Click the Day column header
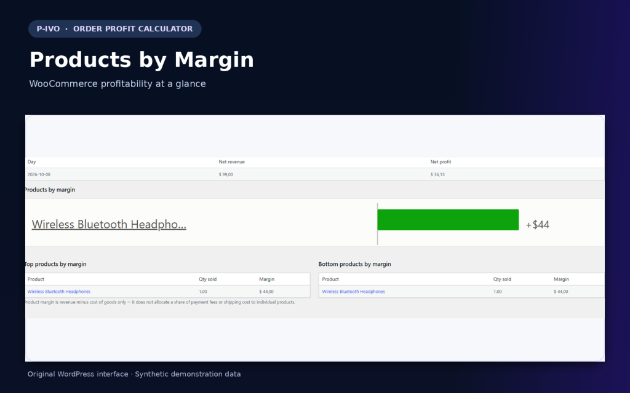Screen dimensions: 630x393 32,162
